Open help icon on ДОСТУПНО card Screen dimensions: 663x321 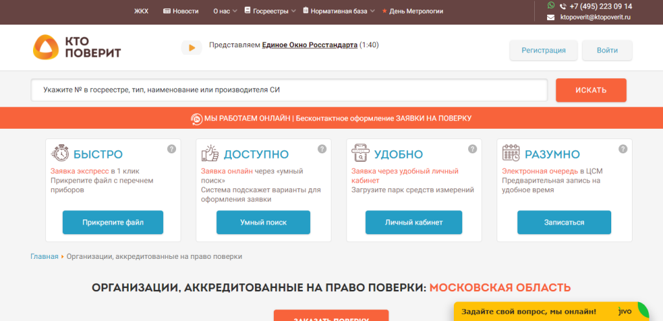322,149
